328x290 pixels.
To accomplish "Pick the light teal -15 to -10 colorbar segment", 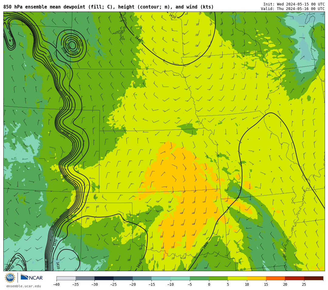I will click(161, 278).
